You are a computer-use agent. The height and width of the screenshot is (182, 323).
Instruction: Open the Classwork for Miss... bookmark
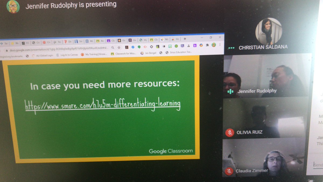click(124, 54)
